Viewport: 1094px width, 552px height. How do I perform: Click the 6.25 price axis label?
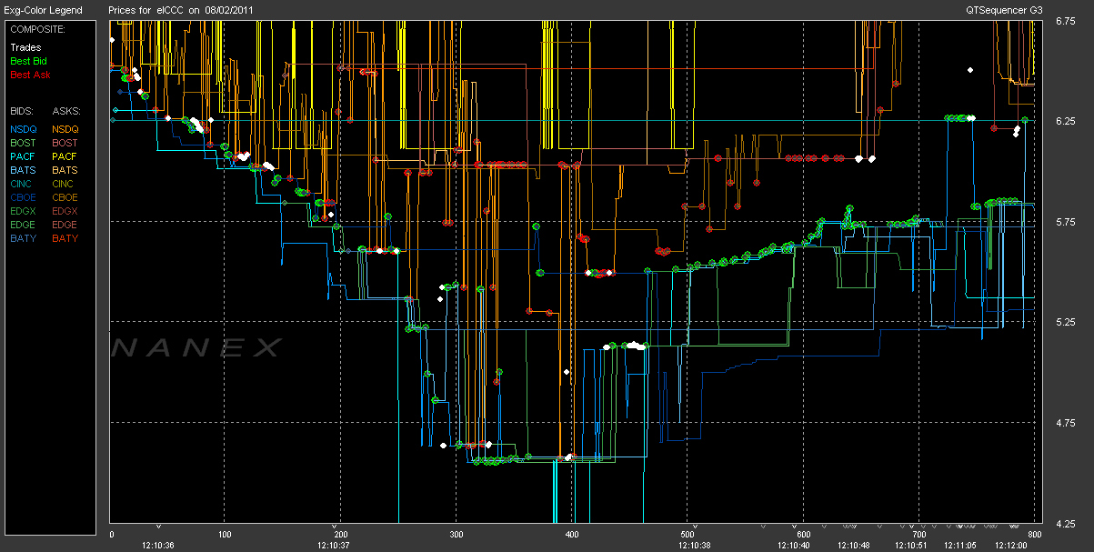(1066, 121)
